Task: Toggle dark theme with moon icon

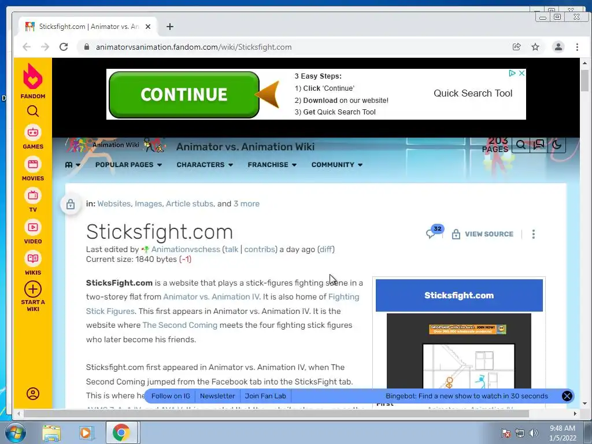Action: (557, 145)
